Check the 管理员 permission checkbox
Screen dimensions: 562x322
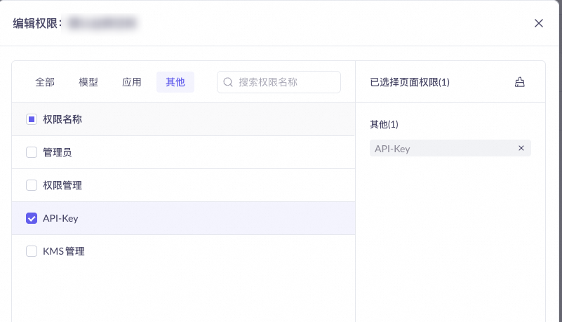(32, 152)
